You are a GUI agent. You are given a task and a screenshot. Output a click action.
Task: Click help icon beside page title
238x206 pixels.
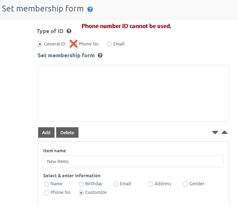point(90,9)
